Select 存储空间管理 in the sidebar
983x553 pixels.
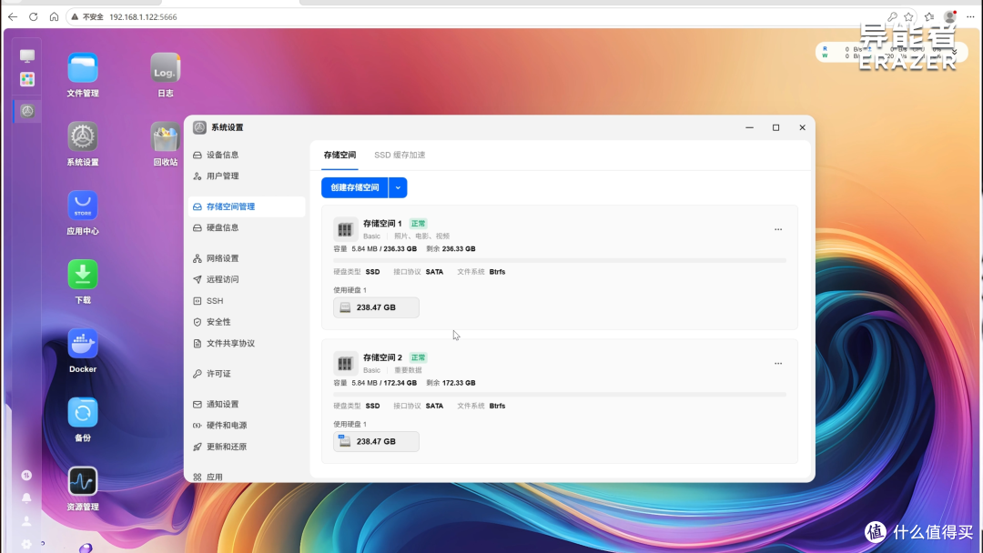click(x=247, y=206)
